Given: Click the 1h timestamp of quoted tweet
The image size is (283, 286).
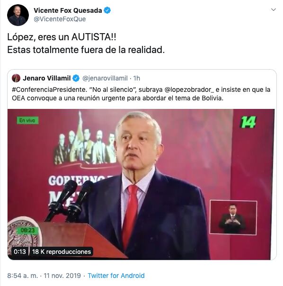Looking at the screenshot, I should coord(137,78).
